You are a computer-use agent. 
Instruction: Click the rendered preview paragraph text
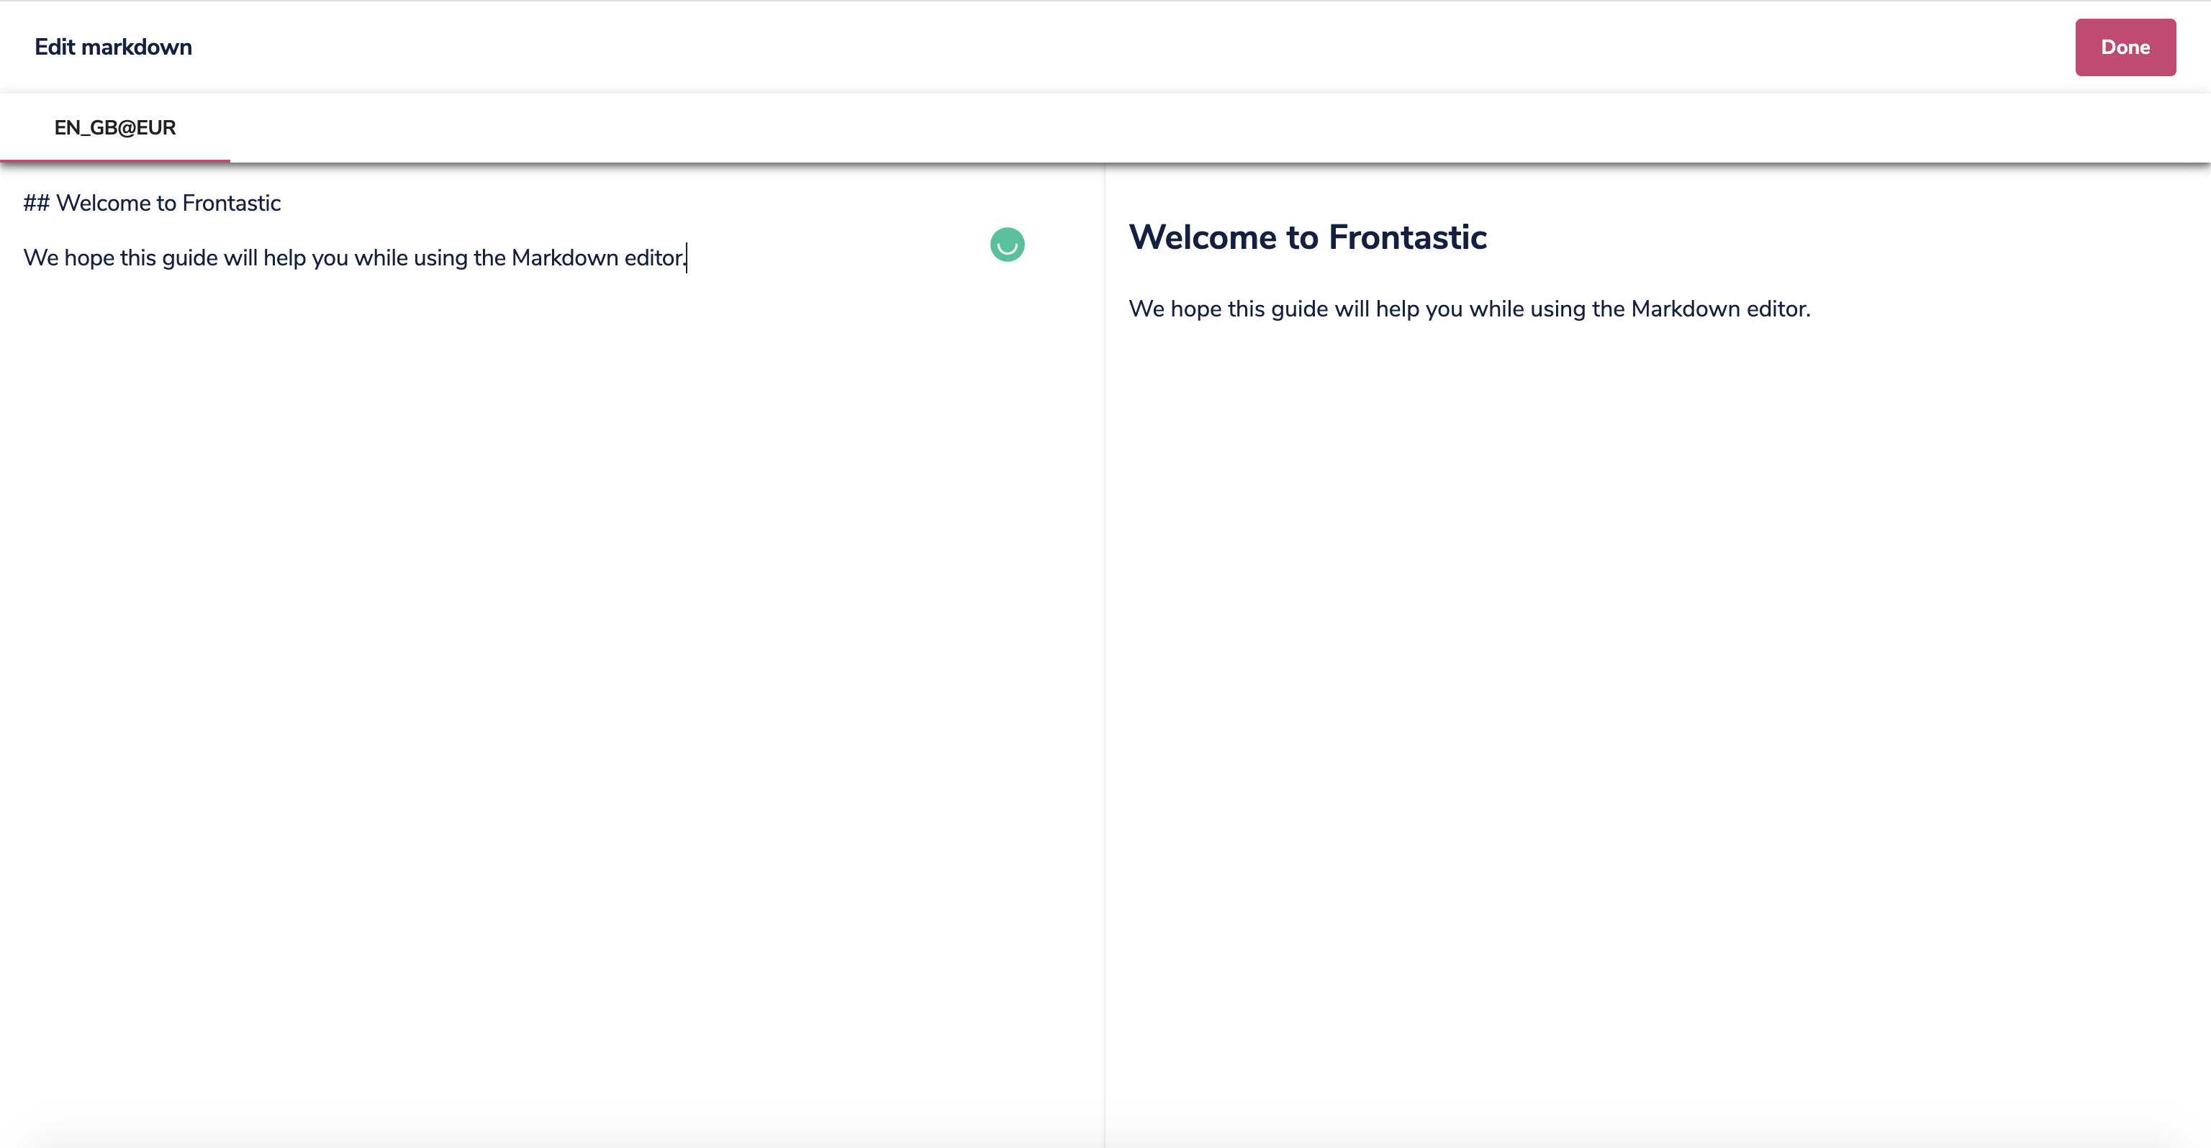(1468, 309)
